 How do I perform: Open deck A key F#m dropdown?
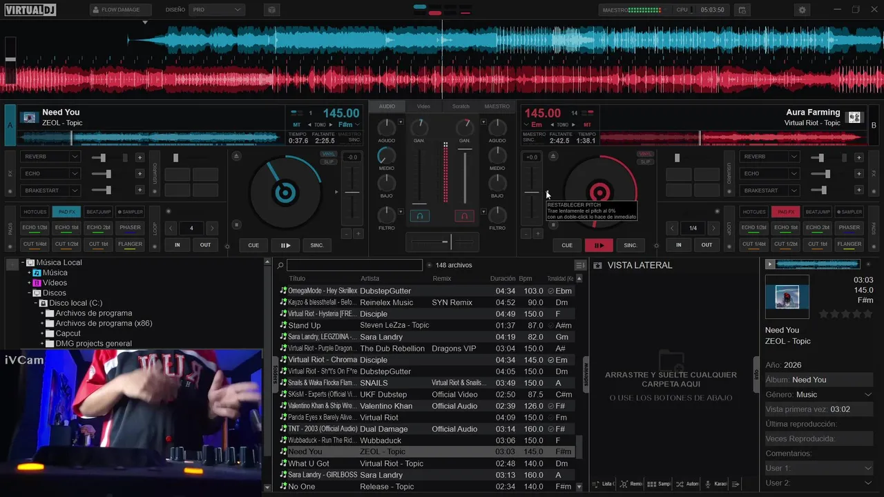click(348, 125)
